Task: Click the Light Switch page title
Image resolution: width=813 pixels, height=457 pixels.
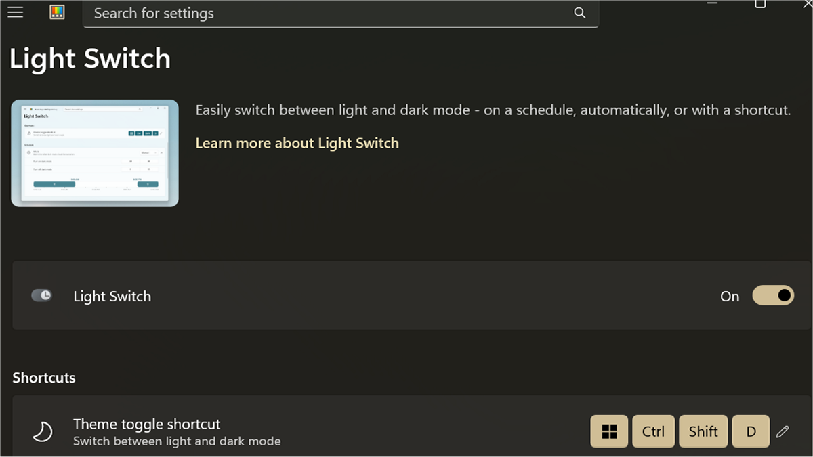Action: coord(90,59)
